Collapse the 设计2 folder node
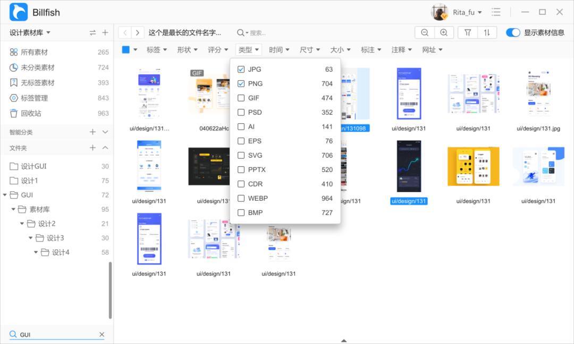 click(22, 223)
